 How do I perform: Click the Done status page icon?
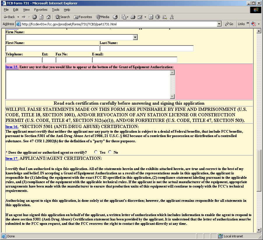click(4, 236)
